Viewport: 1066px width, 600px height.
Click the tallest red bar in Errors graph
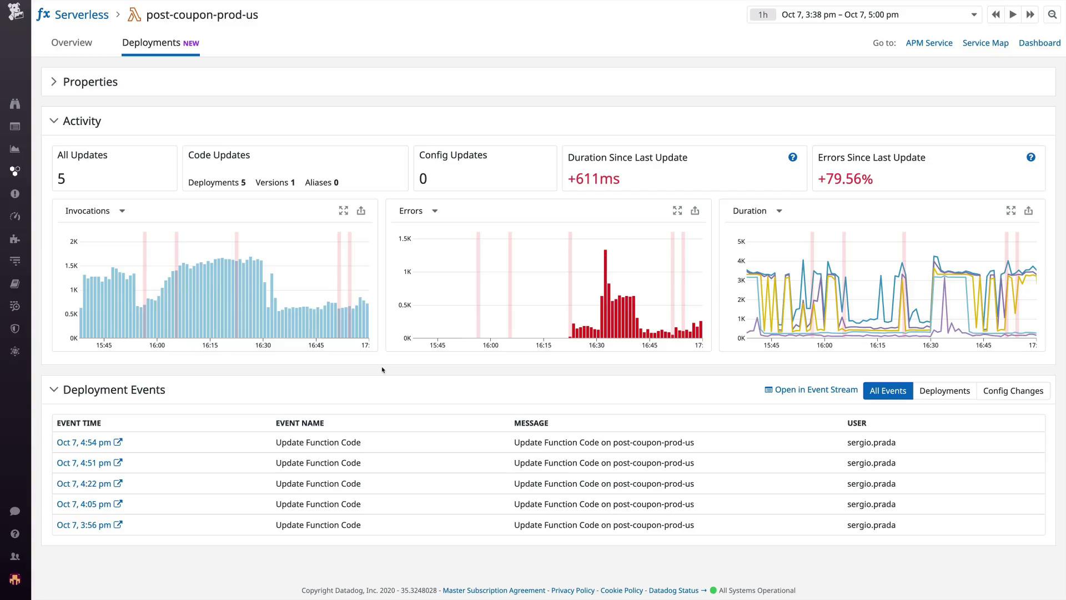tap(605, 294)
